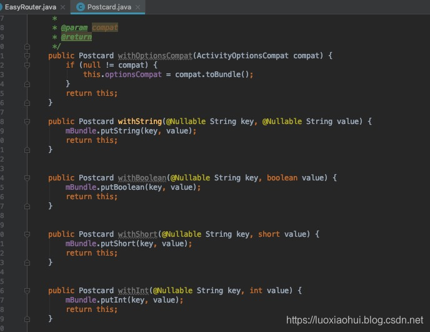This screenshot has width=430, height=332.
Task: Click @Nullable annotation in withBoolean signature
Action: tap(191, 178)
